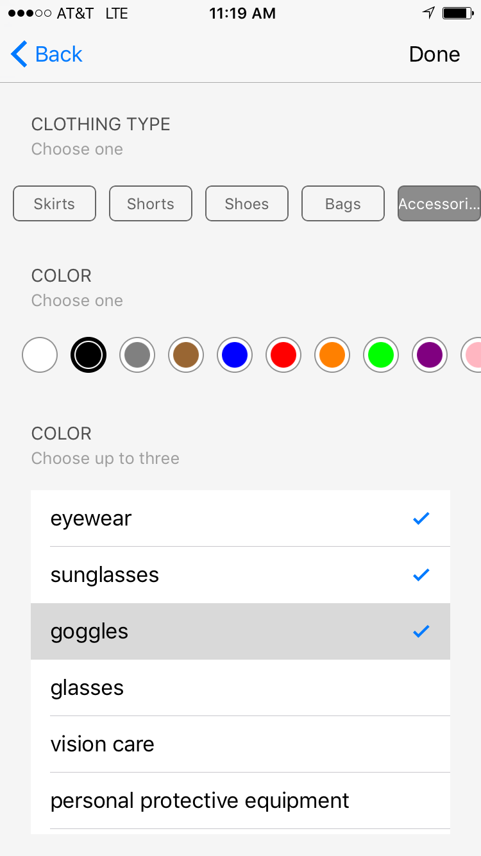Pick the Shoes clothing type
481x856 pixels.
[x=247, y=204]
